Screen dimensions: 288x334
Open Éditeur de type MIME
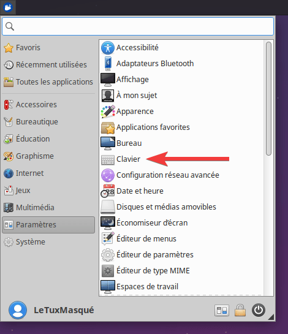(x=145, y=271)
